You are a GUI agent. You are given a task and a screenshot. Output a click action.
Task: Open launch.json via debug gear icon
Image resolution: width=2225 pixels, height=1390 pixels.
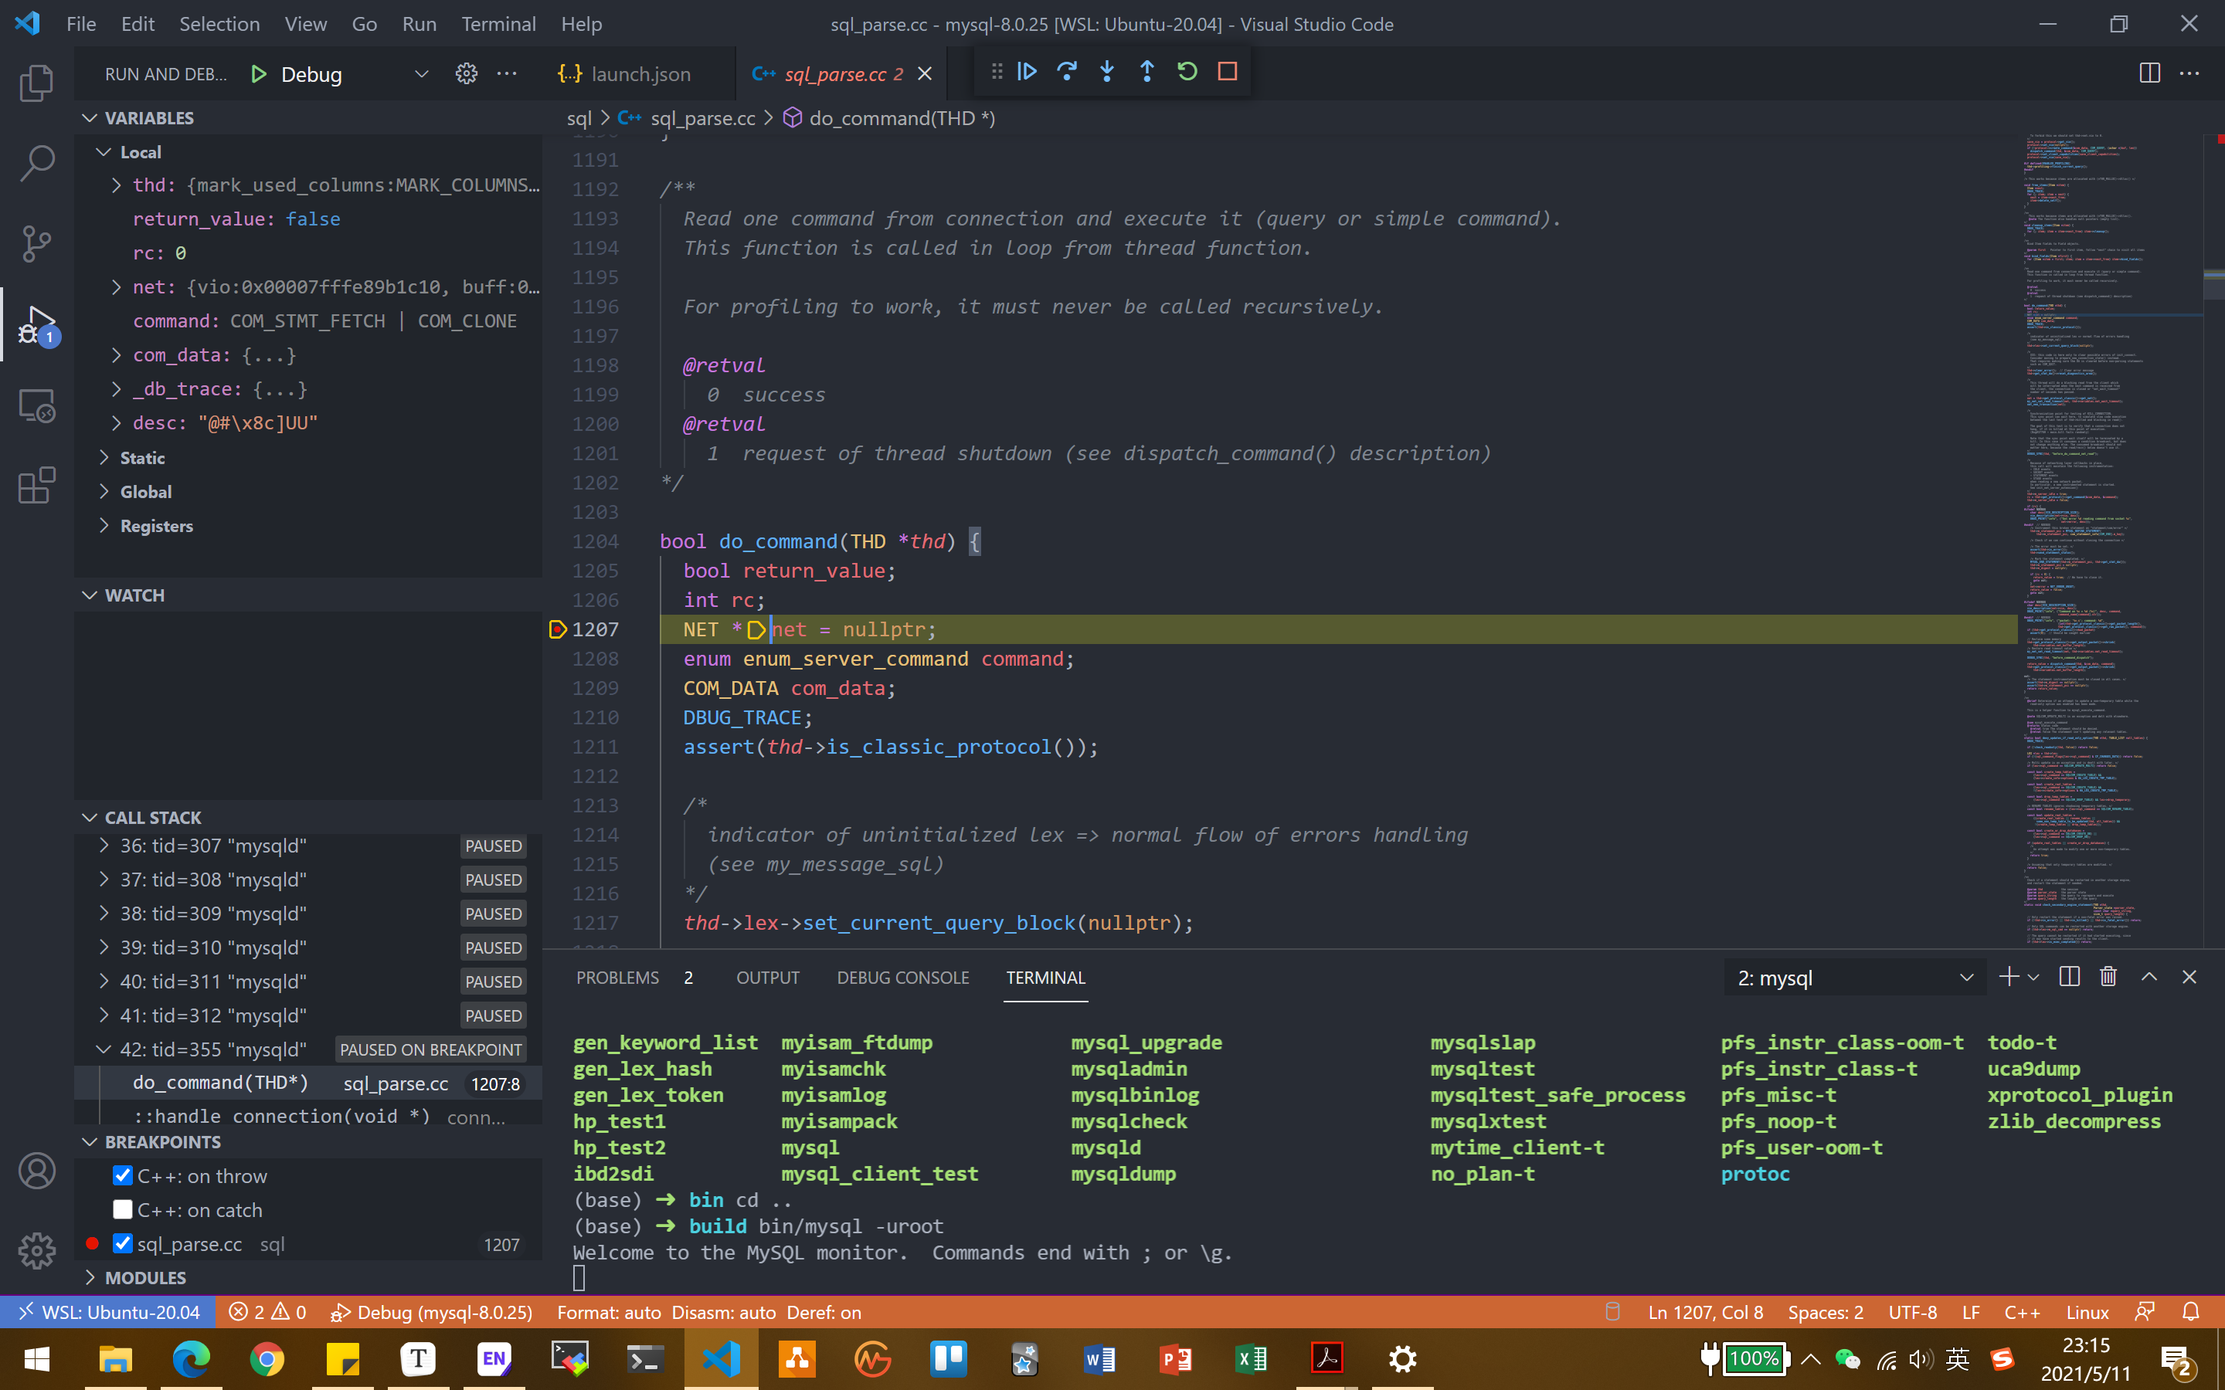[466, 74]
